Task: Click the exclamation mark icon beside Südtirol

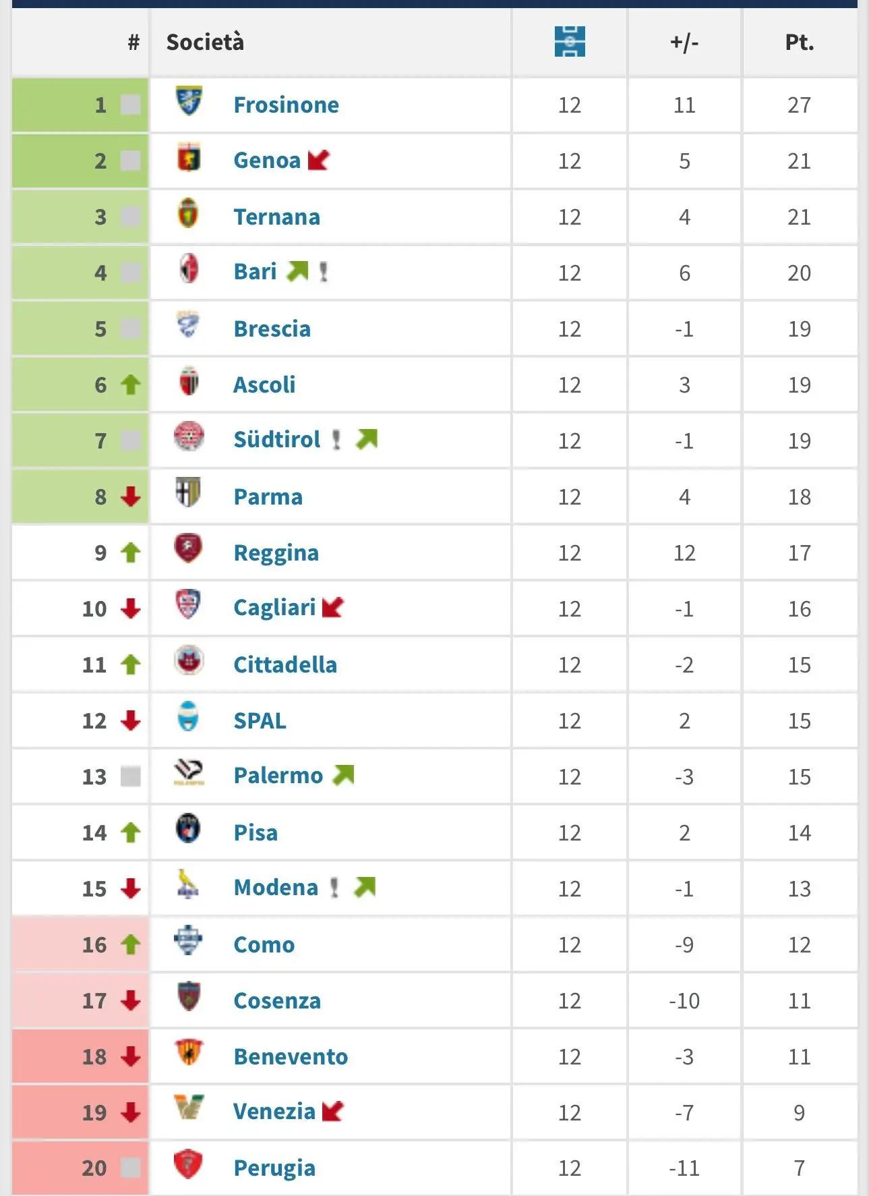Action: (x=336, y=440)
